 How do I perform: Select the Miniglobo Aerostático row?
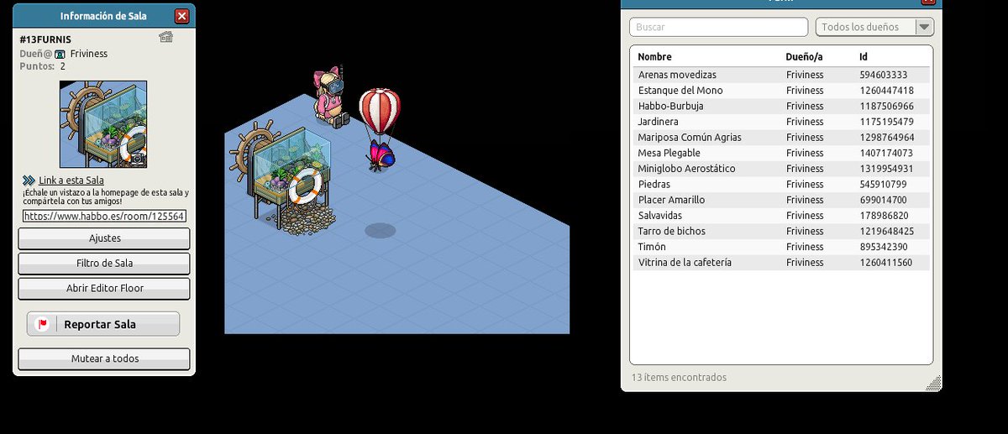click(x=781, y=169)
